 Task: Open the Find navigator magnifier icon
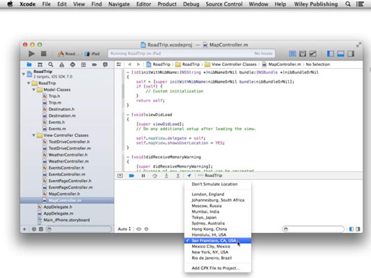[x=51, y=65]
